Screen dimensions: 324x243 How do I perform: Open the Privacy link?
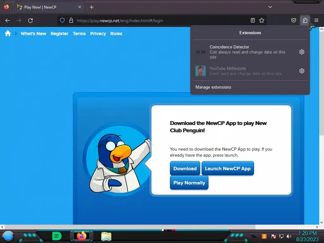click(x=98, y=34)
